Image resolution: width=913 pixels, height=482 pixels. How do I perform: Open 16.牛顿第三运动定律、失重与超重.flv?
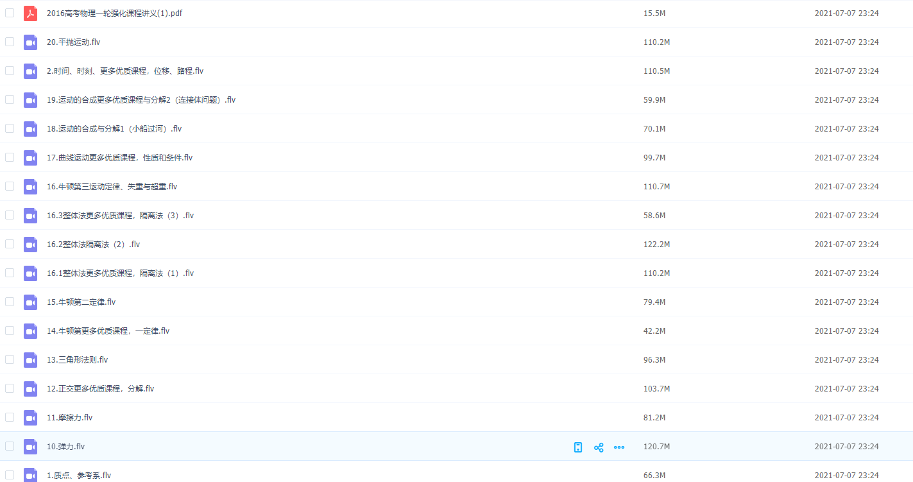point(112,187)
